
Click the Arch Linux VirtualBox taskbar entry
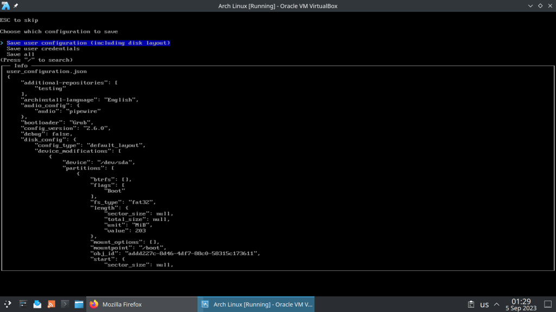coord(256,304)
